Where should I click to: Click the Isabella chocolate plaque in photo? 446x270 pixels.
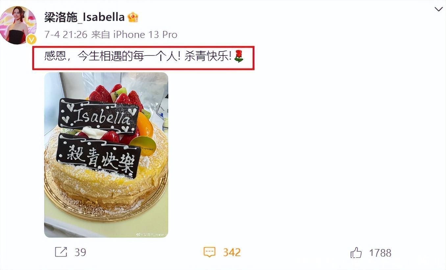click(98, 116)
